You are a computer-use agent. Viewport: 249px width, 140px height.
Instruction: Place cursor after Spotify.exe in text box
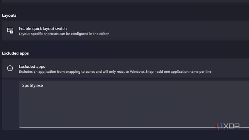[x=43, y=86]
